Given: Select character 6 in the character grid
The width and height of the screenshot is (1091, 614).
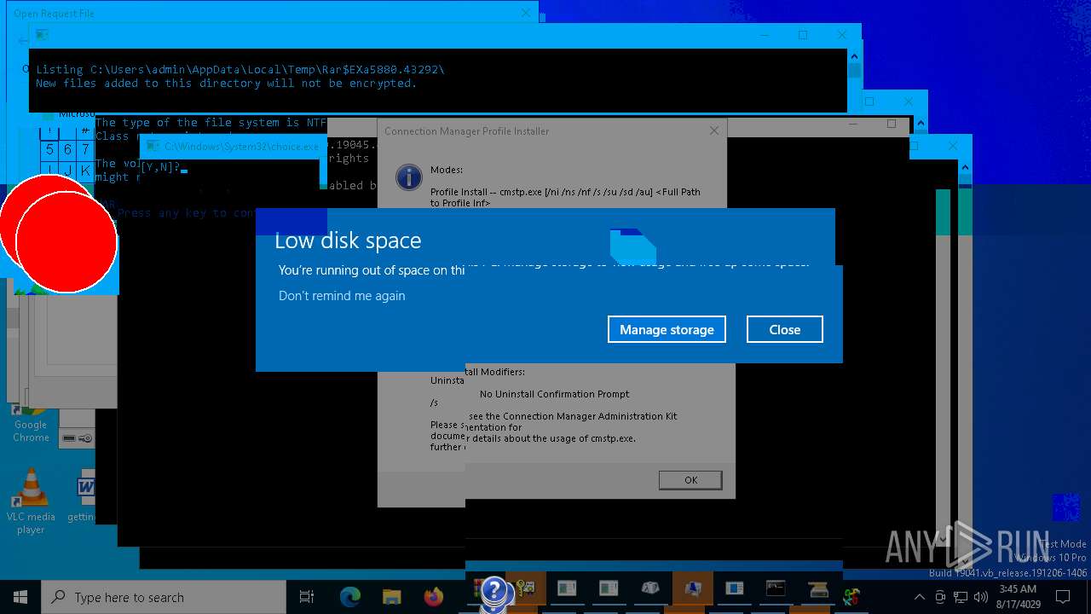Looking at the screenshot, I should [x=67, y=149].
